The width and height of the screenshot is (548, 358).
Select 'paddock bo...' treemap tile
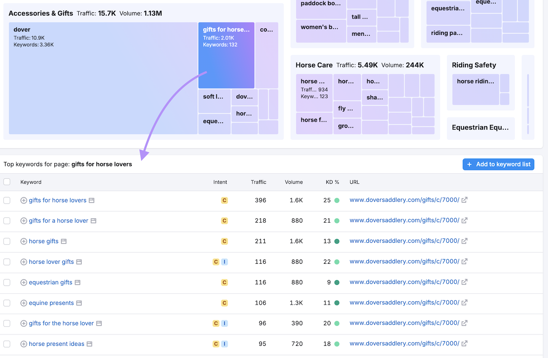321,9
